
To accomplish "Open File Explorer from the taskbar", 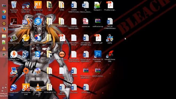I will 4,36.
